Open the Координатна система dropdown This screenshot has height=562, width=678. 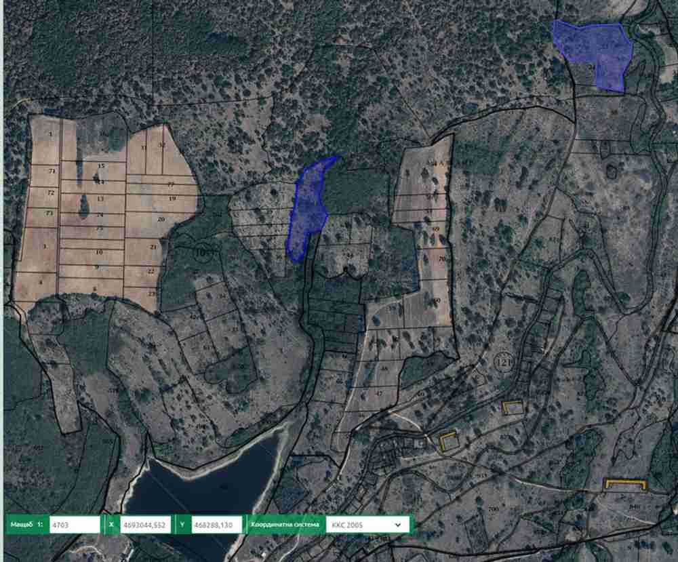(x=367, y=525)
